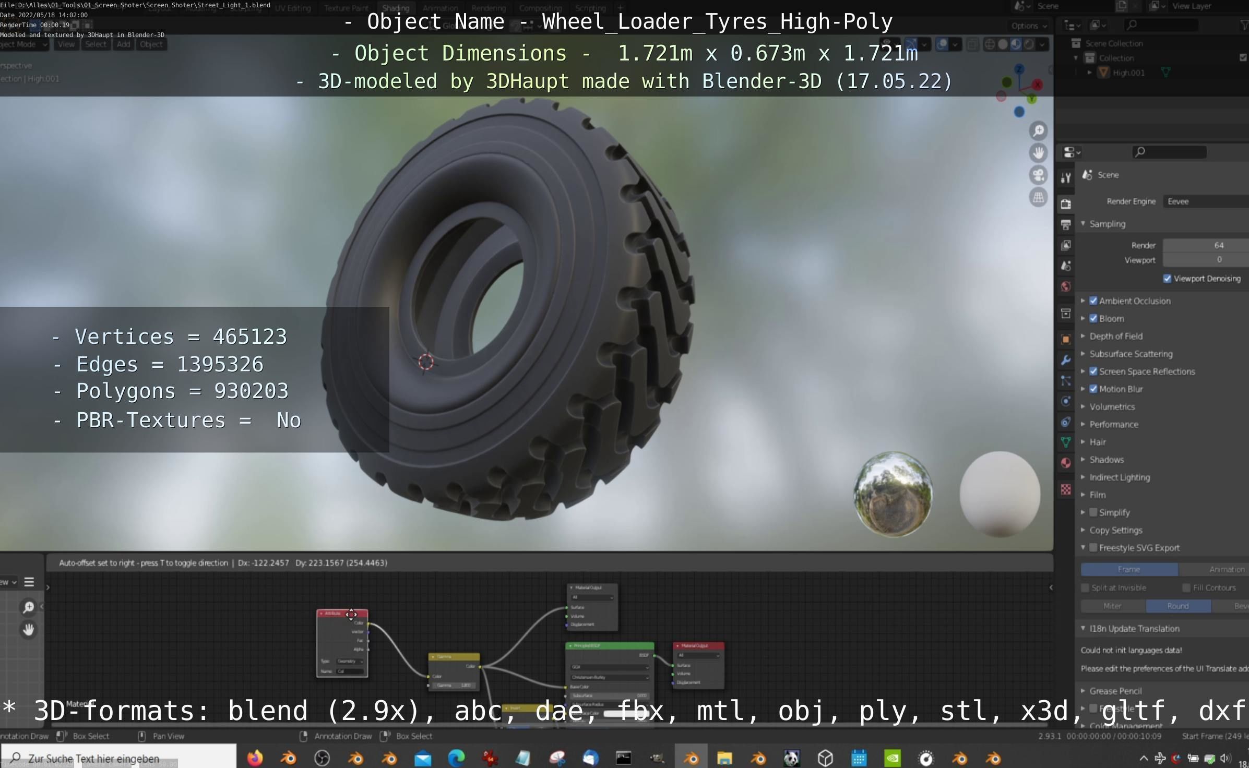The height and width of the screenshot is (768, 1249).
Task: Click the viewport pan hand icon
Action: [1039, 153]
